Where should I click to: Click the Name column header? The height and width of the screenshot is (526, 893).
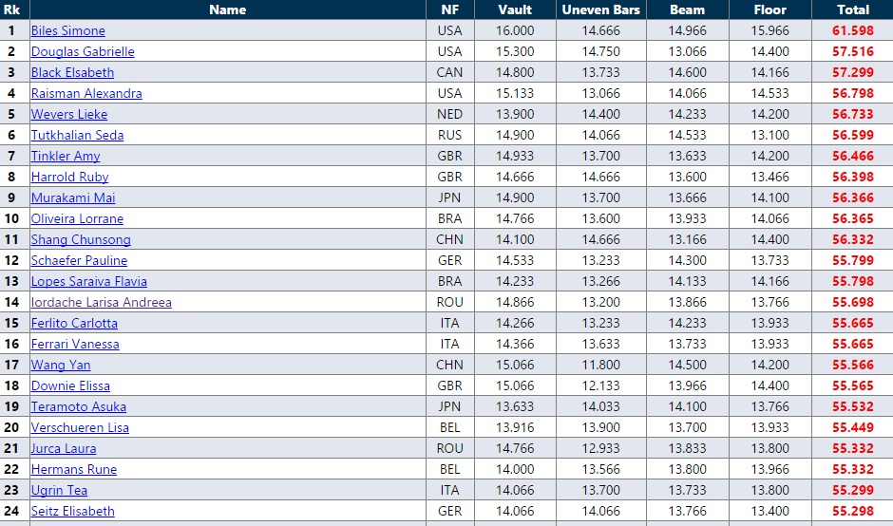pyautogui.click(x=227, y=9)
